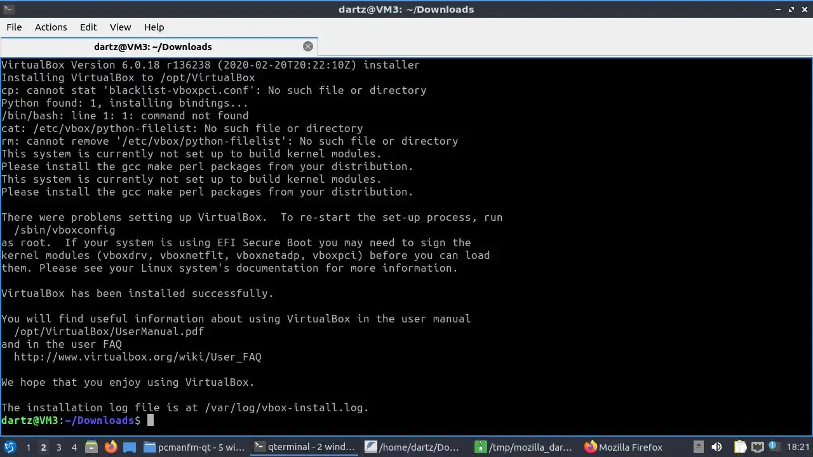Open the volume control
Image resolution: width=813 pixels, height=457 pixels.
716,447
